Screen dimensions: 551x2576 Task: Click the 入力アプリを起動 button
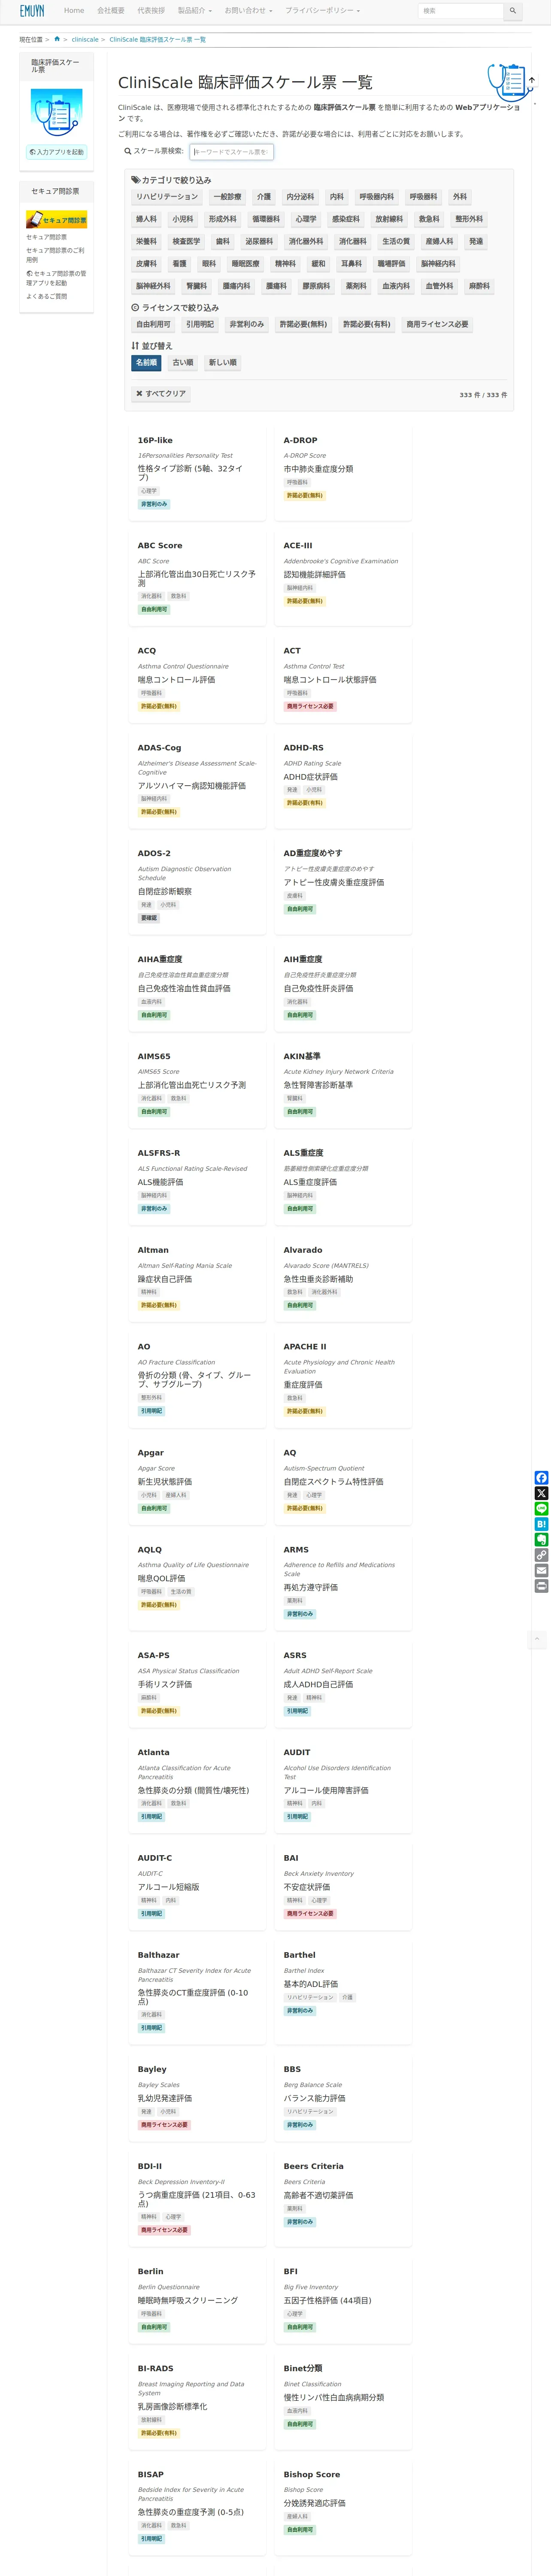pyautogui.click(x=56, y=152)
